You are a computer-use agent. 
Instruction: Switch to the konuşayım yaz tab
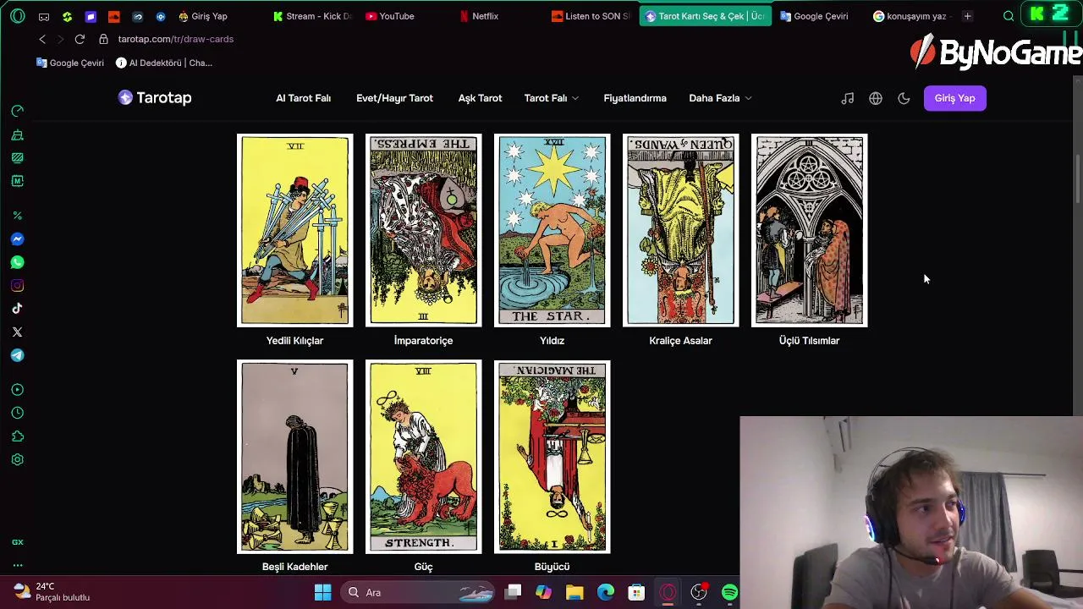910,16
